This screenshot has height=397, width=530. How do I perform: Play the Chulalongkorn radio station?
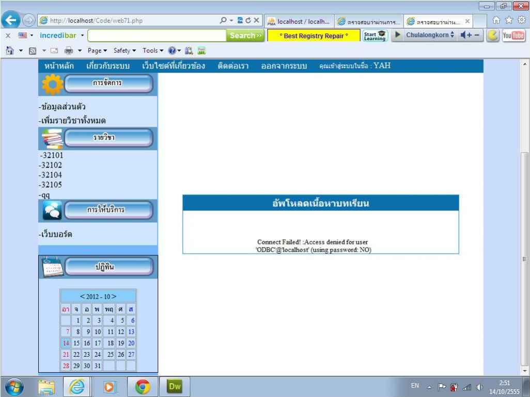(398, 35)
